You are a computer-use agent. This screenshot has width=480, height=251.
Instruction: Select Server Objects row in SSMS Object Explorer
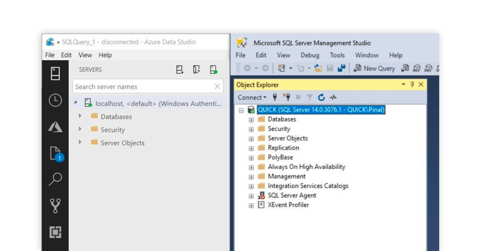point(288,138)
